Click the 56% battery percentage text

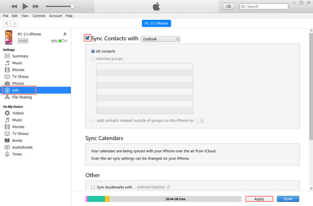pyautogui.click(x=54, y=41)
